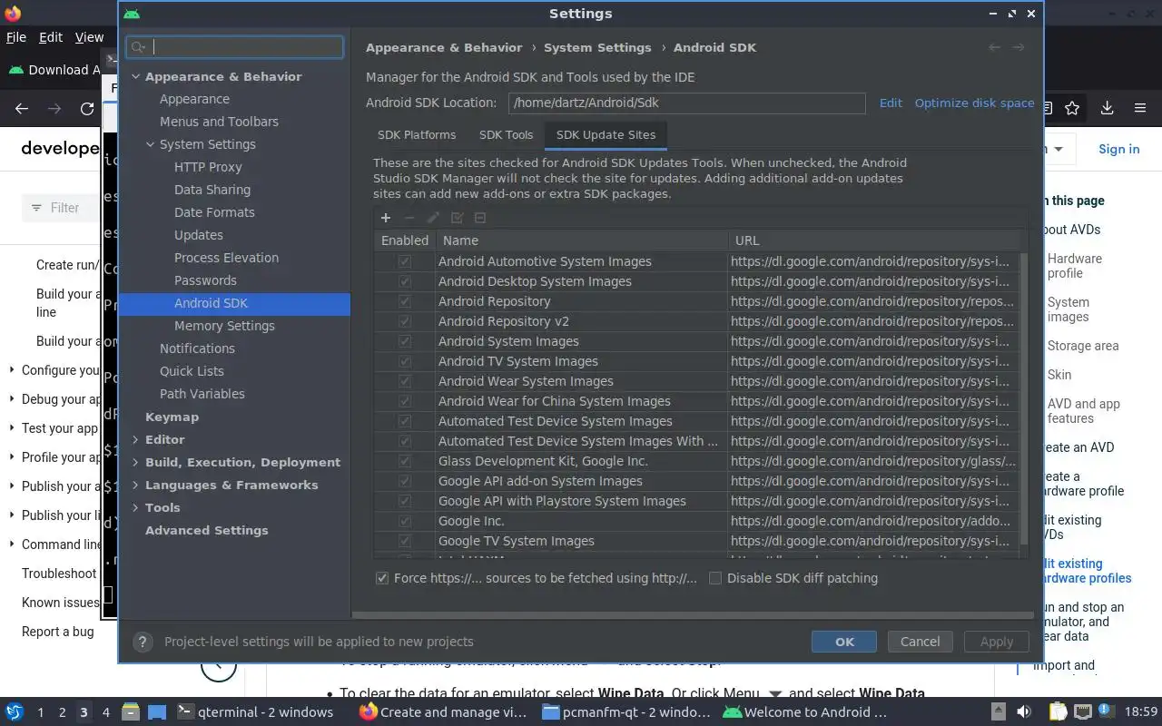The height and width of the screenshot is (726, 1162).
Task: Open the File menu in background window
Action: [16, 37]
